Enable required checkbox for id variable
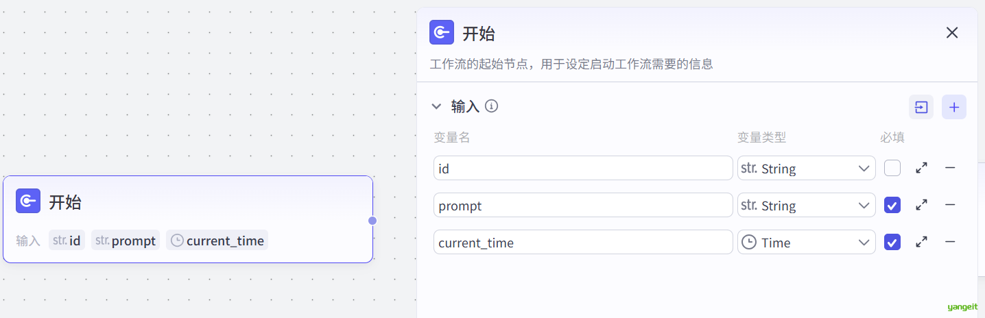 pyautogui.click(x=892, y=168)
